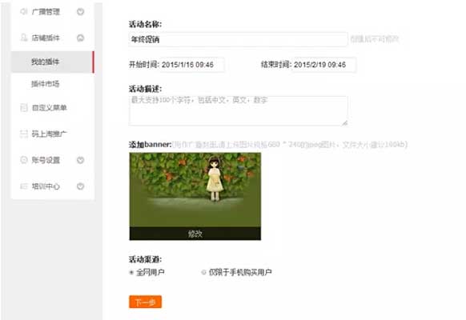Viewport: 466px width, 320px height.
Task: Click 修改 on the banner image
Action: pos(195,234)
